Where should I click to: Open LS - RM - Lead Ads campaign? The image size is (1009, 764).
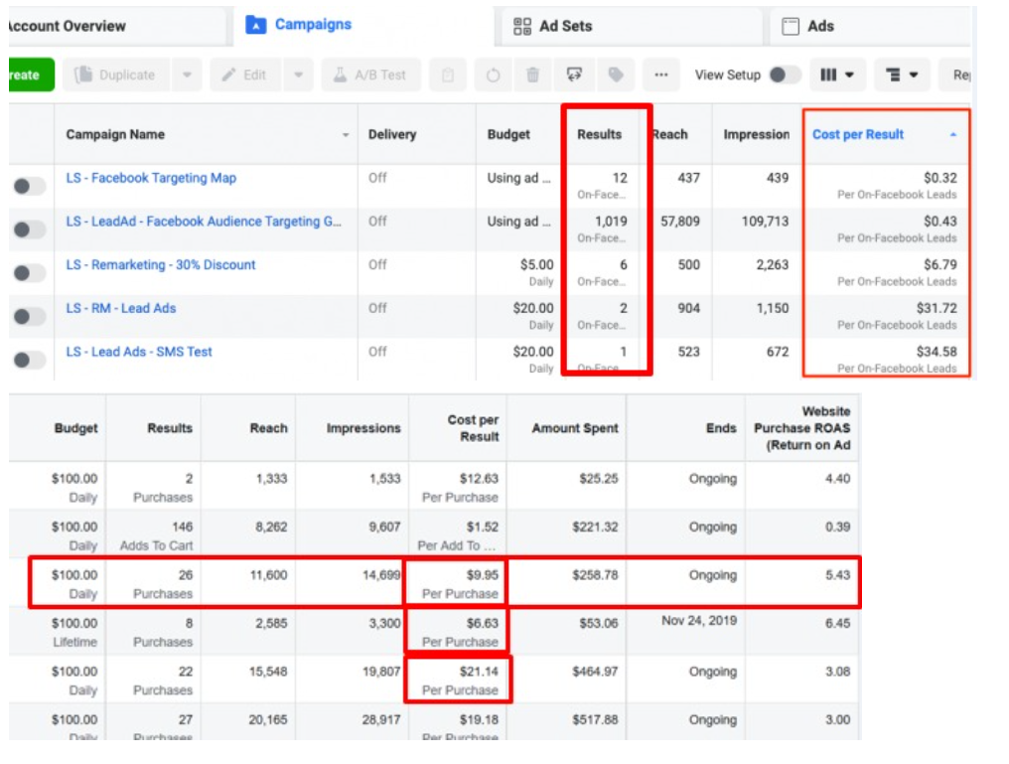click(121, 308)
